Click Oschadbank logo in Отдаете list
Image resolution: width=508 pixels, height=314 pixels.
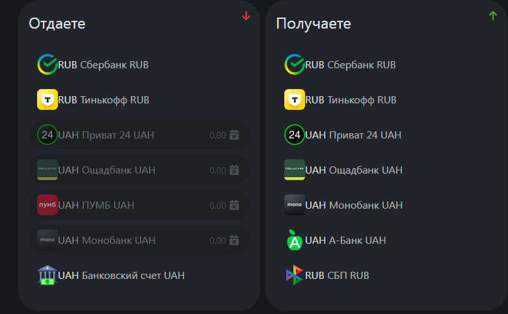tap(47, 170)
